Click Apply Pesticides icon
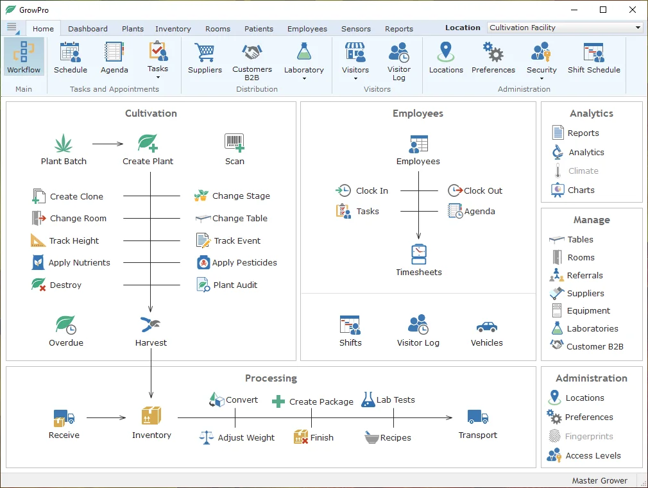Screen dimensions: 648x488 [x=203, y=262]
